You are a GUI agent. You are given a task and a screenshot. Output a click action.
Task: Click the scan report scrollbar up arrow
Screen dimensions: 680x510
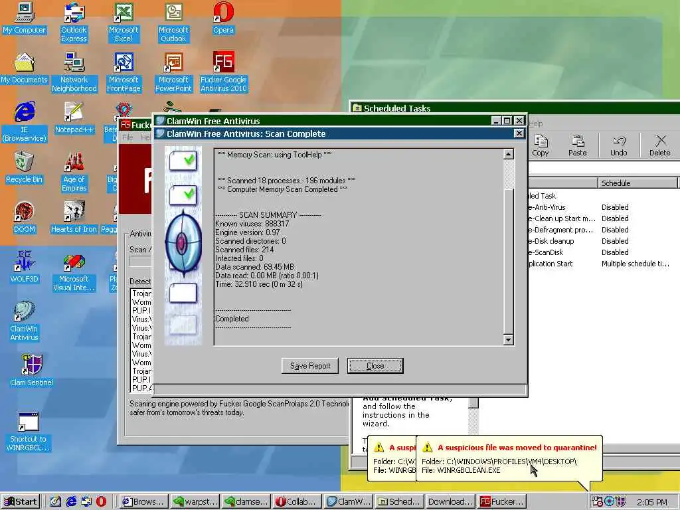coord(508,154)
